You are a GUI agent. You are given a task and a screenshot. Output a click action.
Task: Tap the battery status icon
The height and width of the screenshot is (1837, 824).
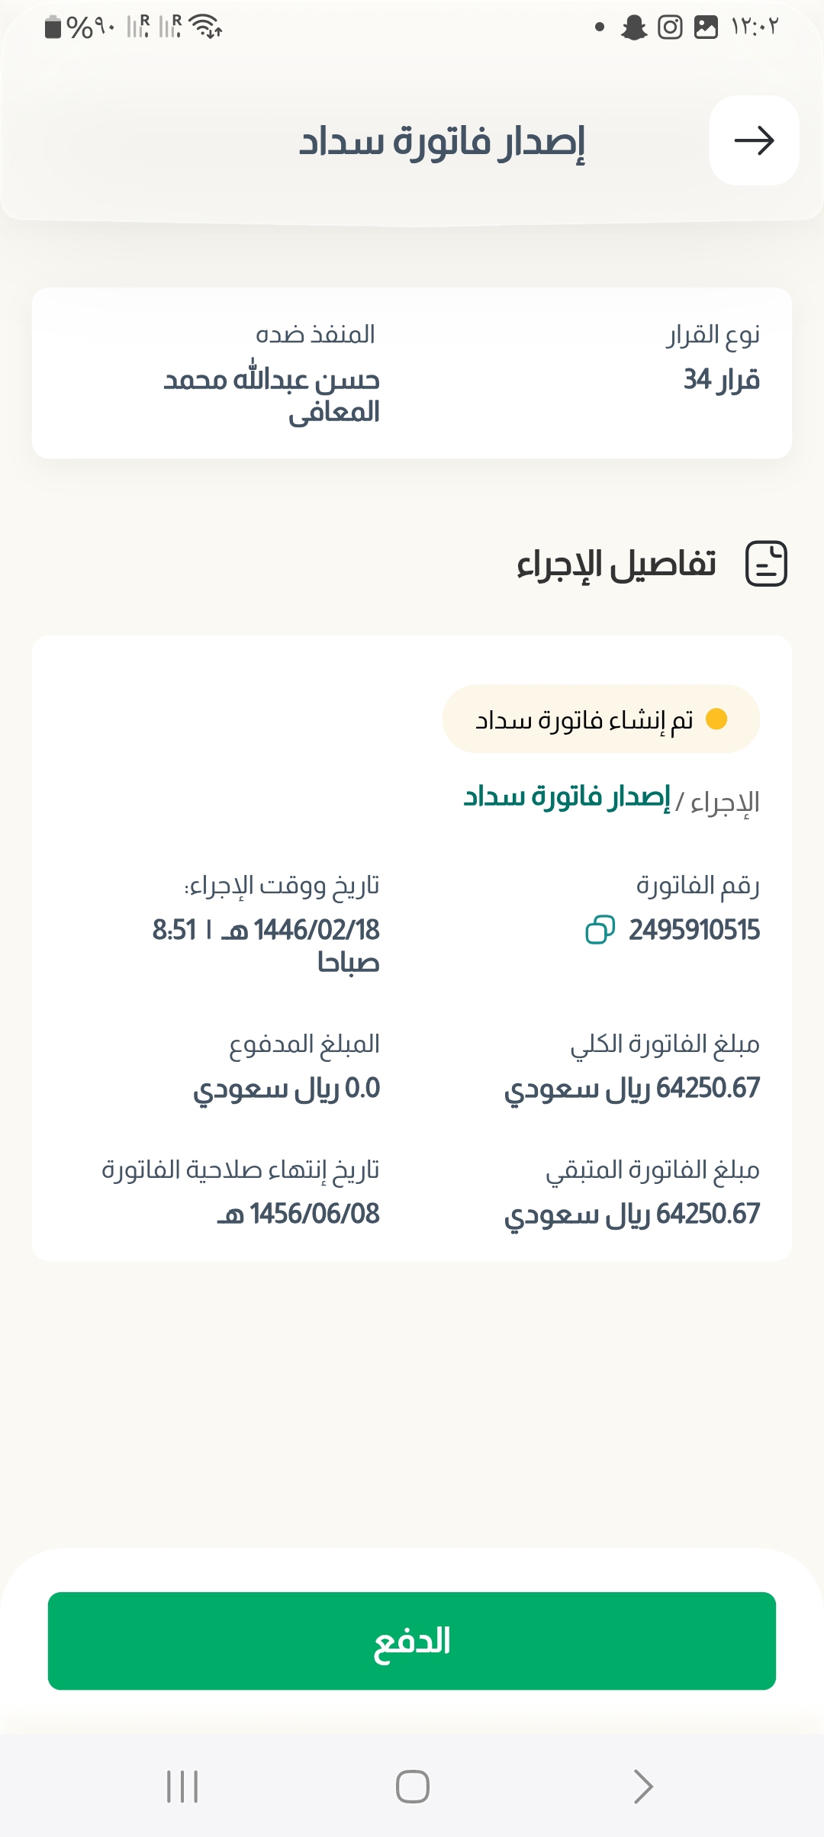(x=53, y=27)
